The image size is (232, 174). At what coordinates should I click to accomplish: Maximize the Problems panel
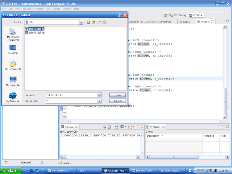coord(228,127)
